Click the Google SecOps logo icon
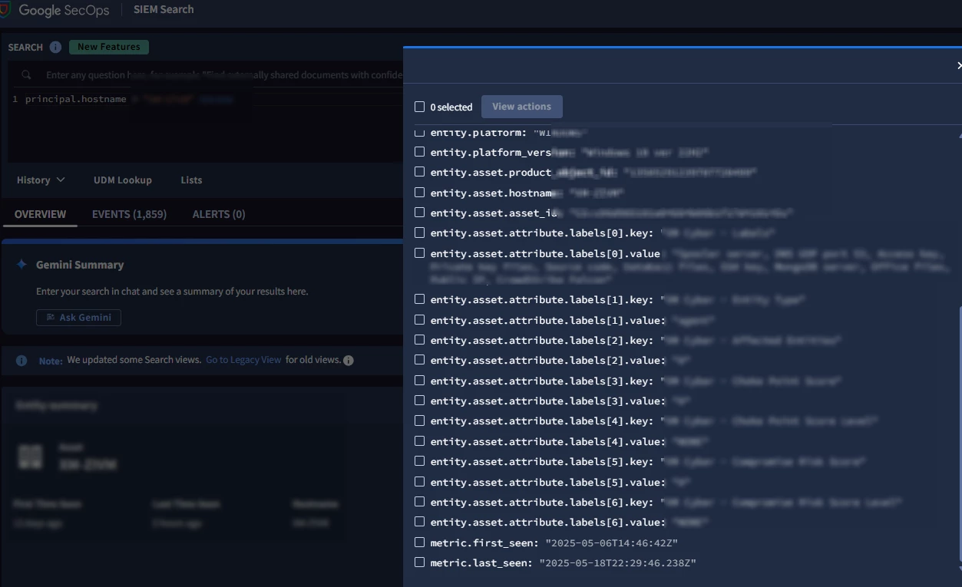Image resolution: width=962 pixels, height=587 pixels. tap(5, 10)
